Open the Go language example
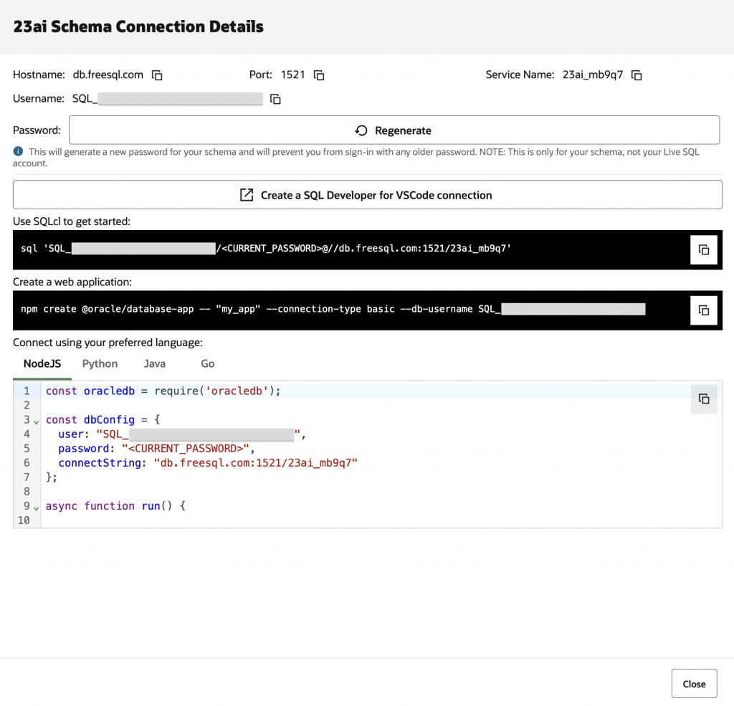Viewport: 734px width, 706px height. pyautogui.click(x=207, y=363)
